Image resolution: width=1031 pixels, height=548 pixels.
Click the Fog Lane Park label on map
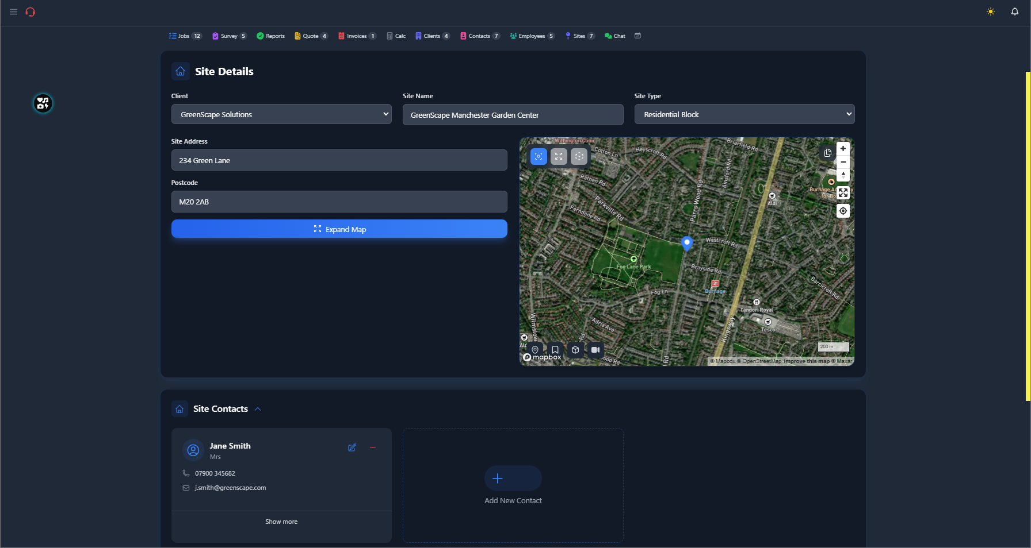(x=633, y=267)
